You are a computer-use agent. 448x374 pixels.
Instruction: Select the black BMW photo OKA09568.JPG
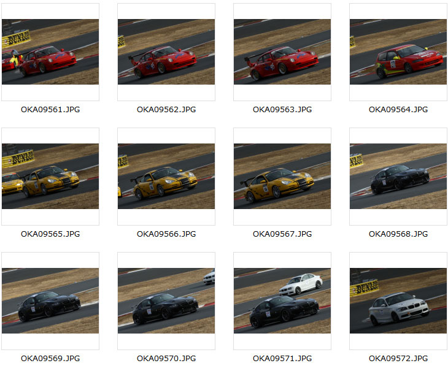click(x=398, y=176)
